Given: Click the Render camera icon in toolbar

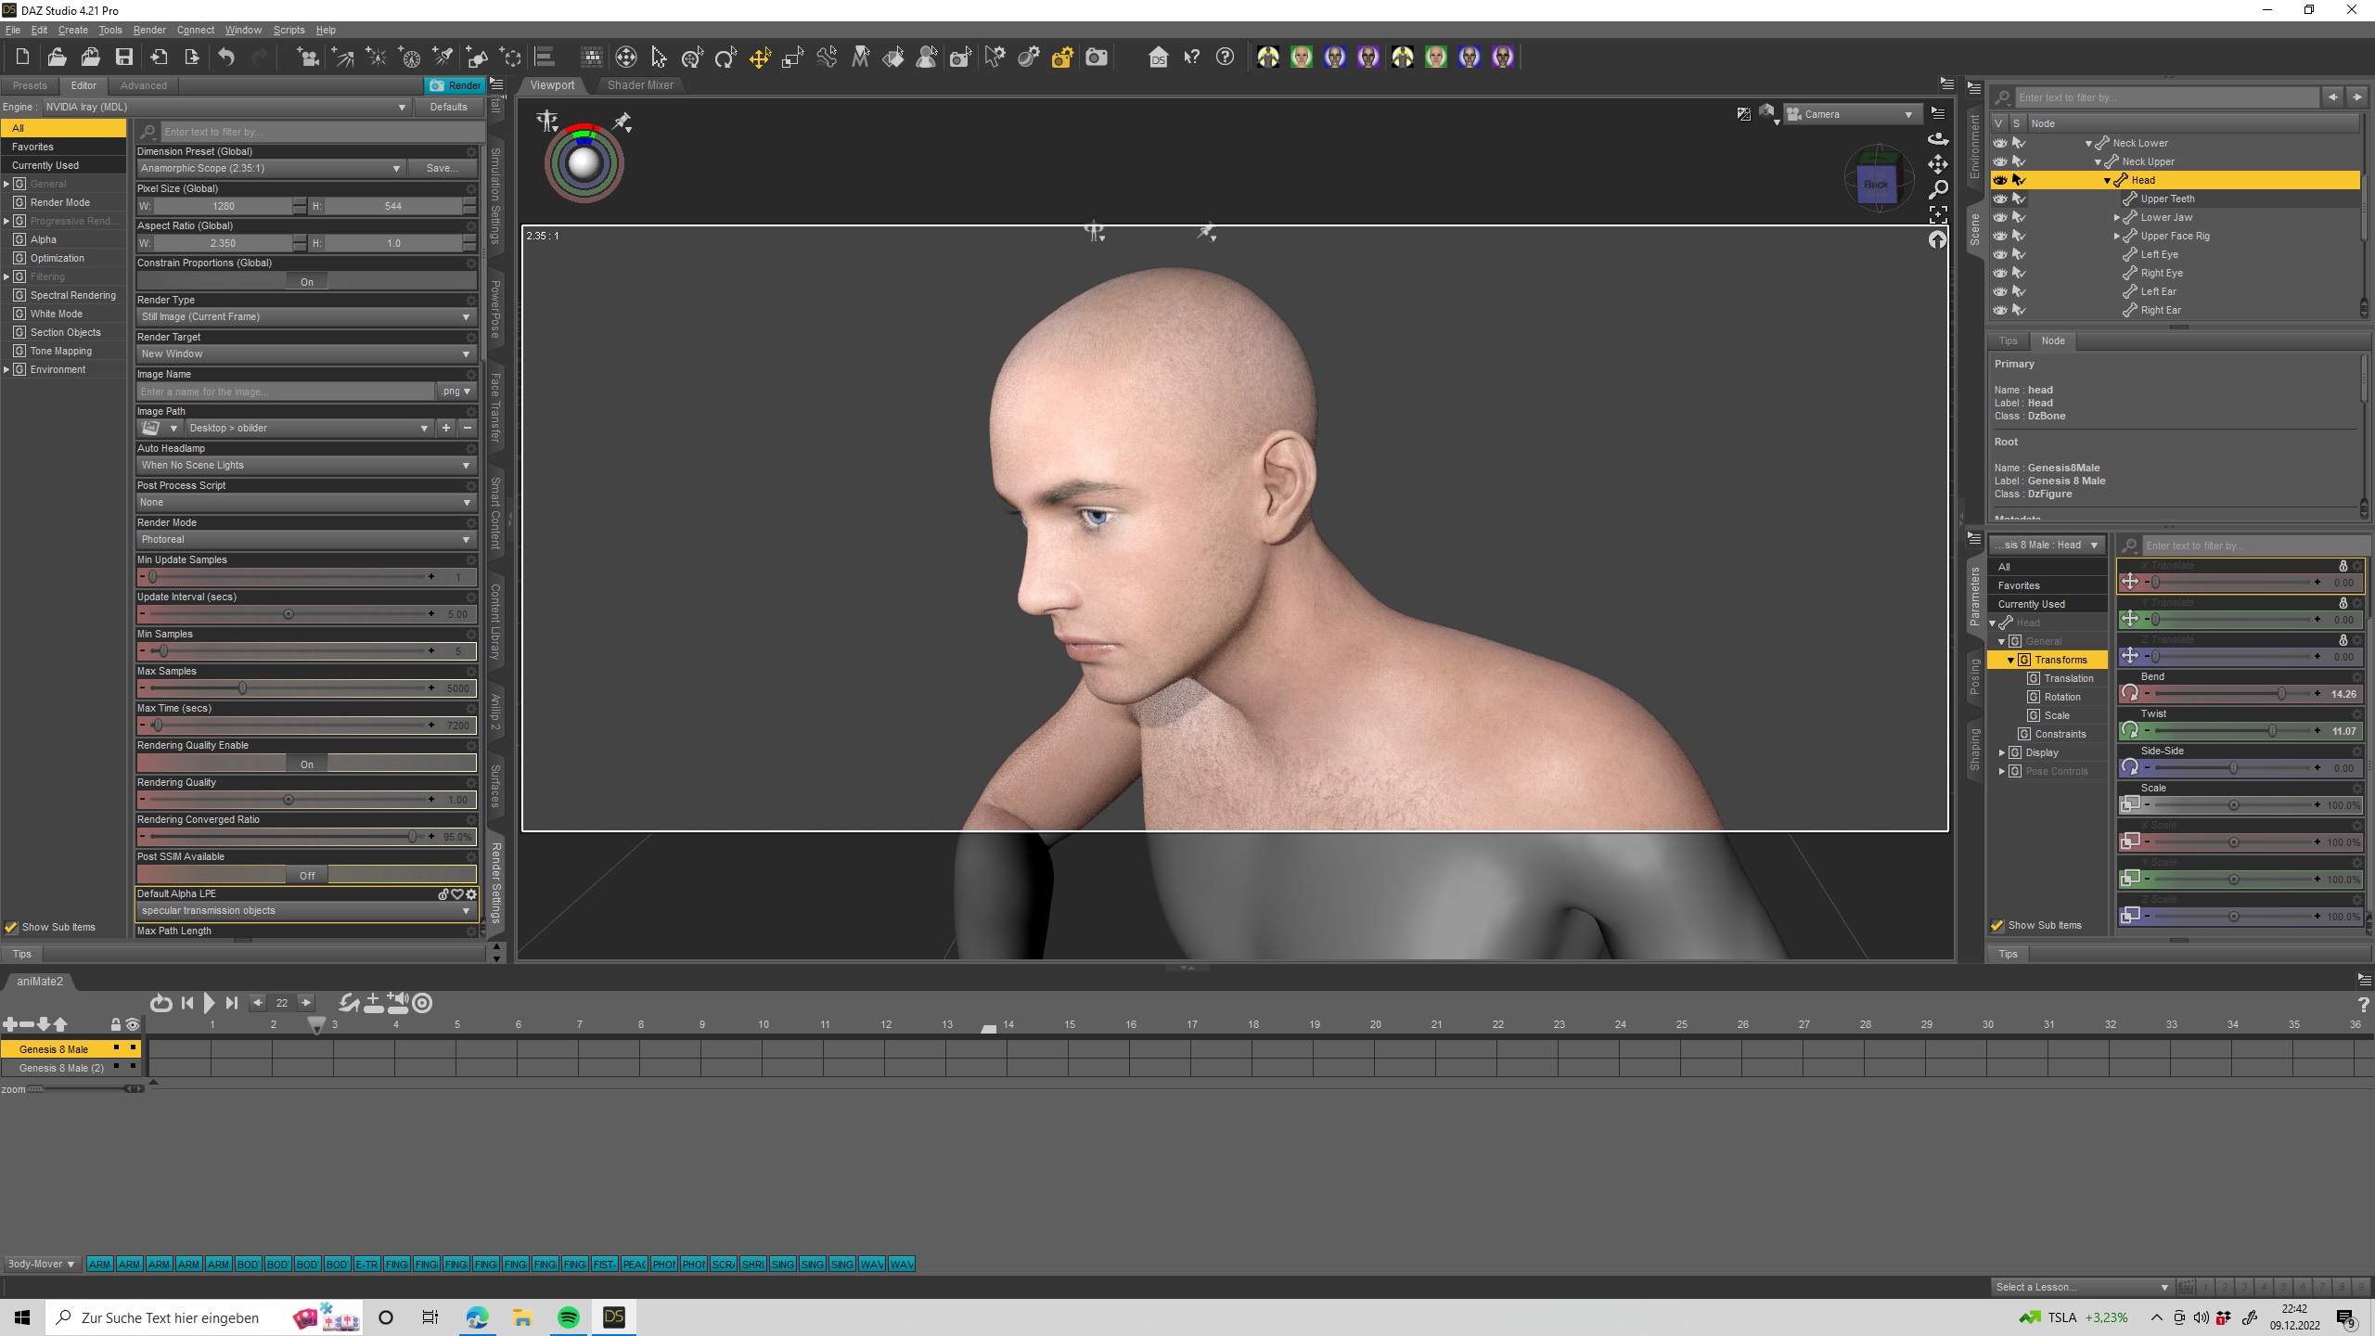Looking at the screenshot, I should (x=1097, y=58).
